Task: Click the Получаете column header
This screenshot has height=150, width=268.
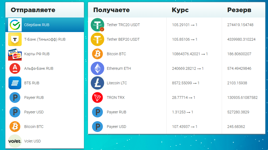Action: (112, 10)
